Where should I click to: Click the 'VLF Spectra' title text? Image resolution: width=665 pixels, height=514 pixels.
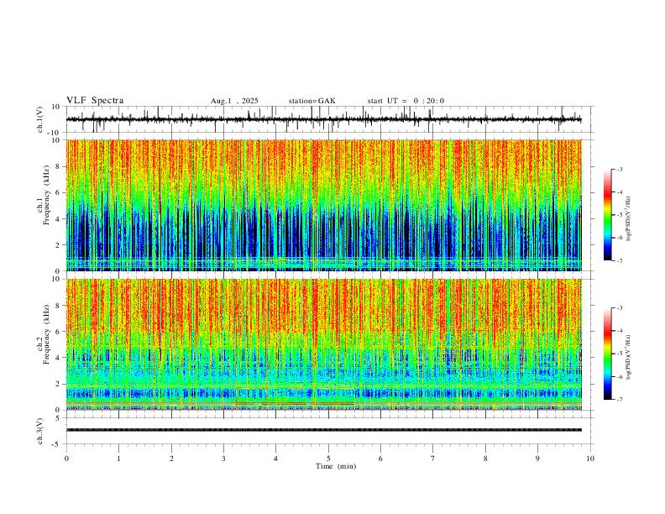(95, 101)
